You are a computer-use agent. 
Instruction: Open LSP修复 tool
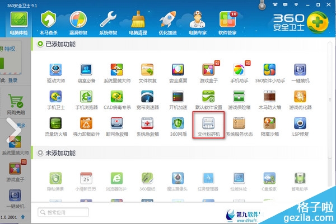pyautogui.click(x=300, y=127)
